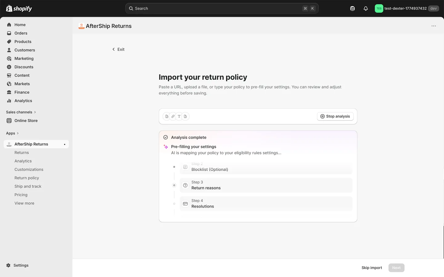
Task: Expand the Apps section
Action: [x=12, y=133]
